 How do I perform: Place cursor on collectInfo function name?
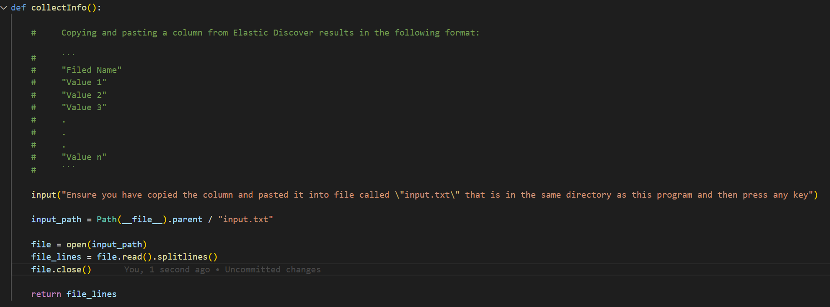coord(59,8)
